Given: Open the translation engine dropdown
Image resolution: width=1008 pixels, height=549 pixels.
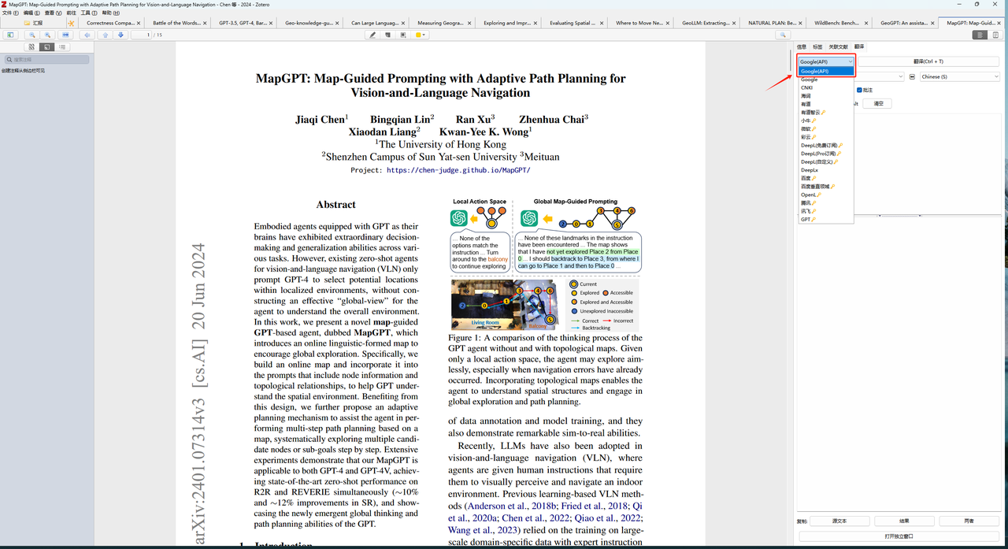Looking at the screenshot, I should 826,61.
